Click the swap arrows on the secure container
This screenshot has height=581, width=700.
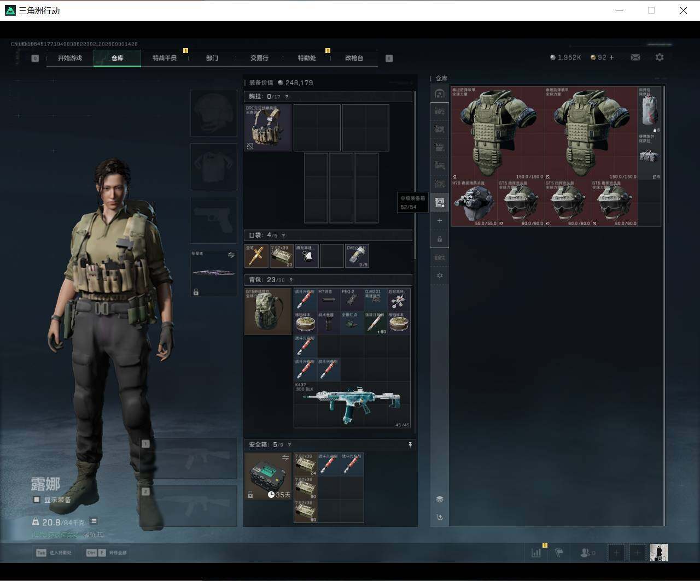[285, 457]
